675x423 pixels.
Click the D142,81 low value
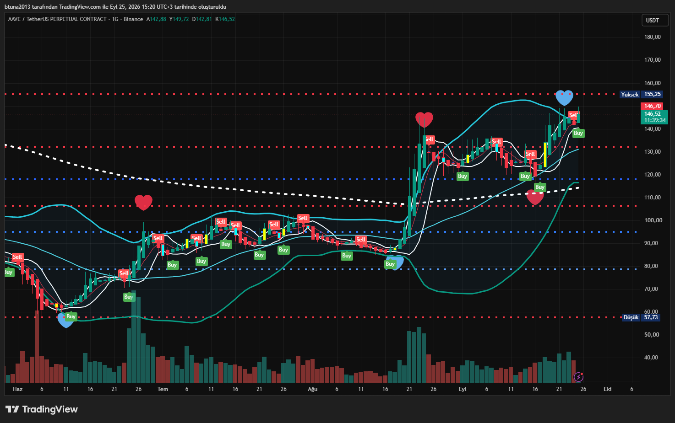[x=202, y=19]
